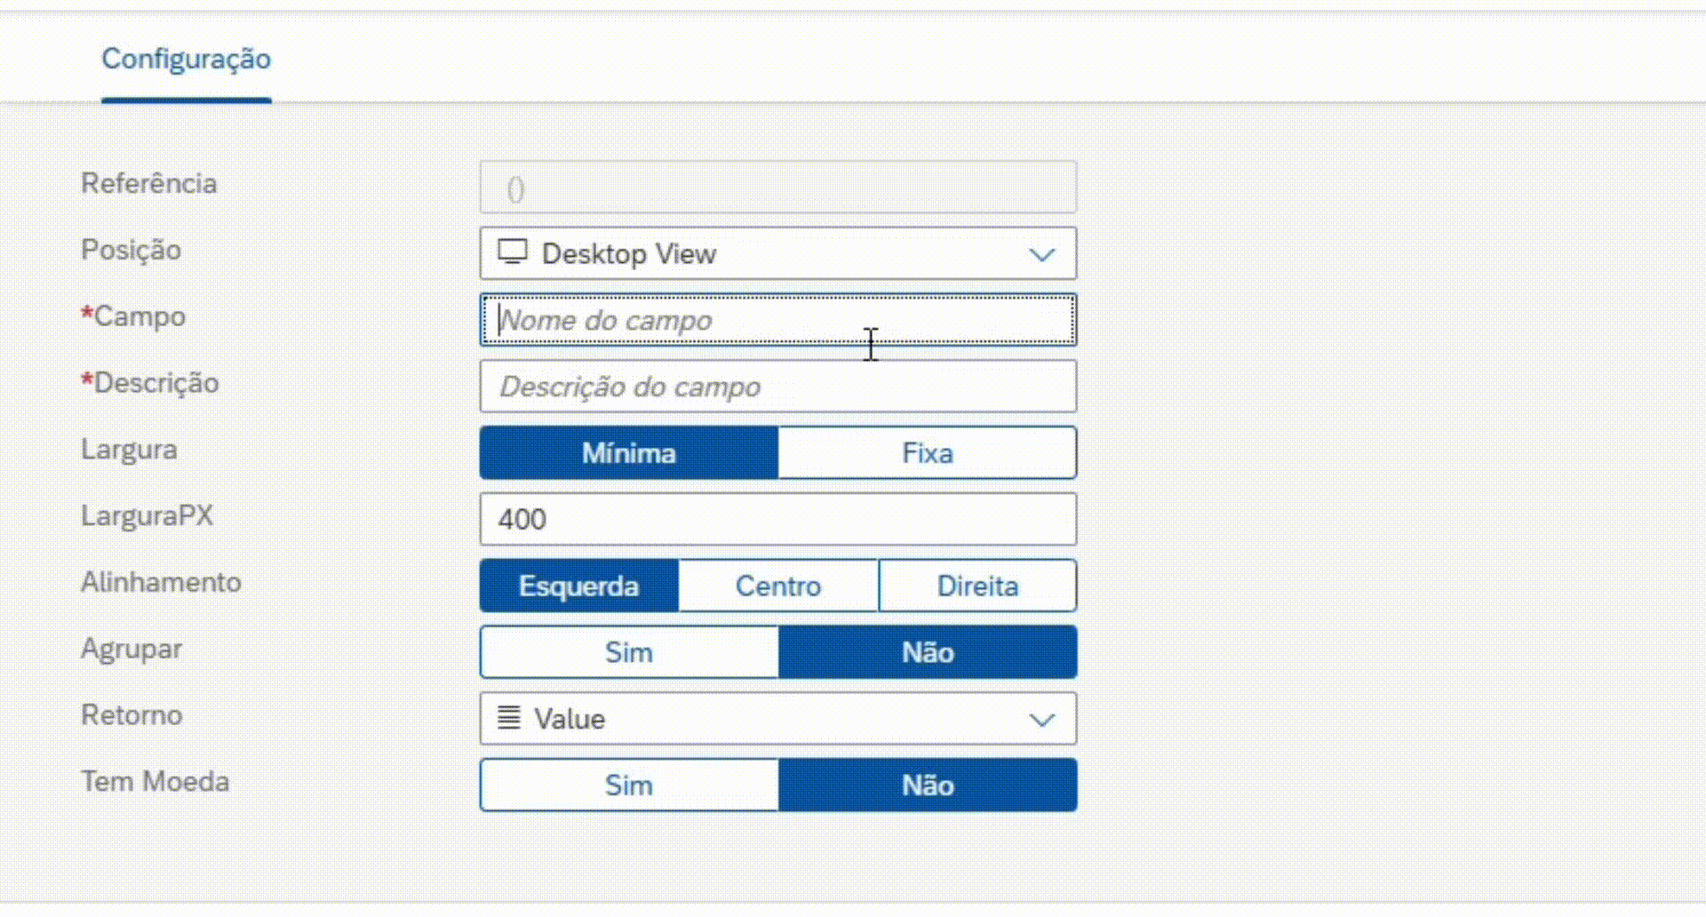Expand the Retorno dropdown chevron
The height and width of the screenshot is (917, 1706).
[x=1041, y=719]
